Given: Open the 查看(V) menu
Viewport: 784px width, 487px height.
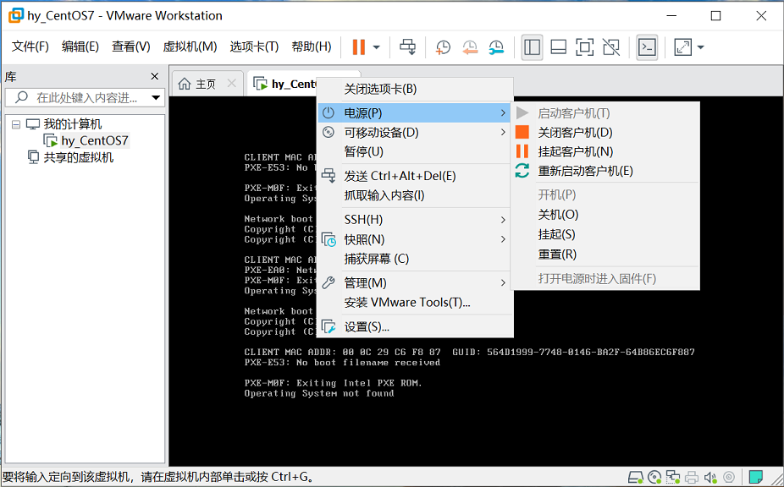Looking at the screenshot, I should 130,47.
